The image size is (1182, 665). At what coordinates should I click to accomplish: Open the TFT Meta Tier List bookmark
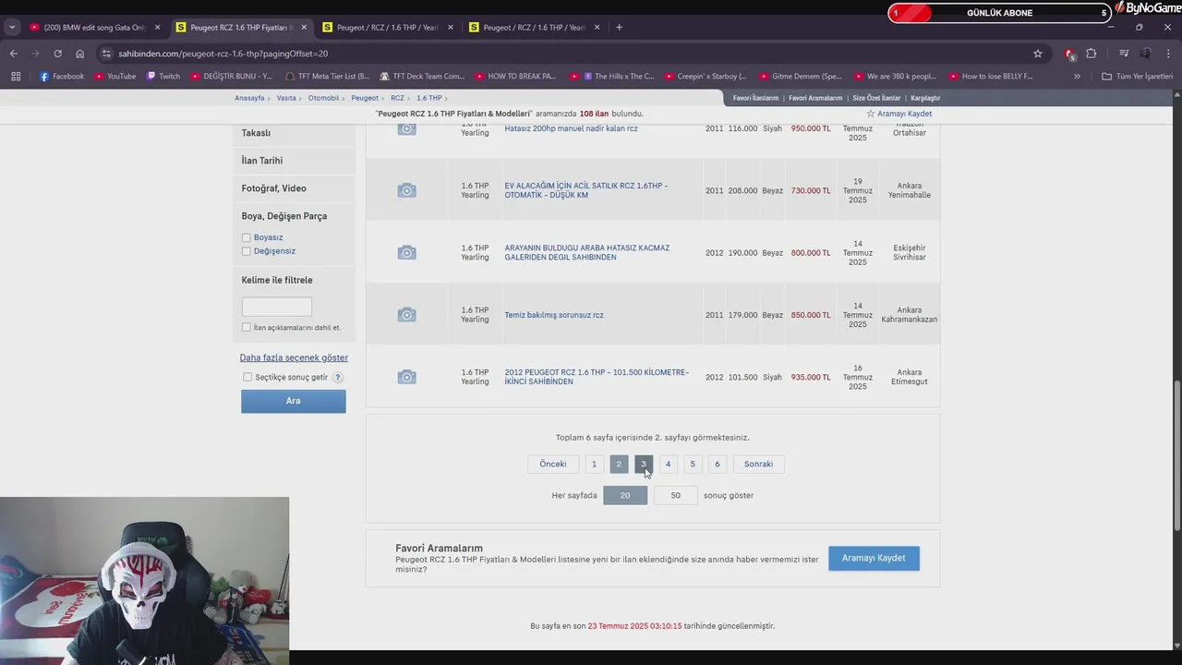tap(327, 77)
